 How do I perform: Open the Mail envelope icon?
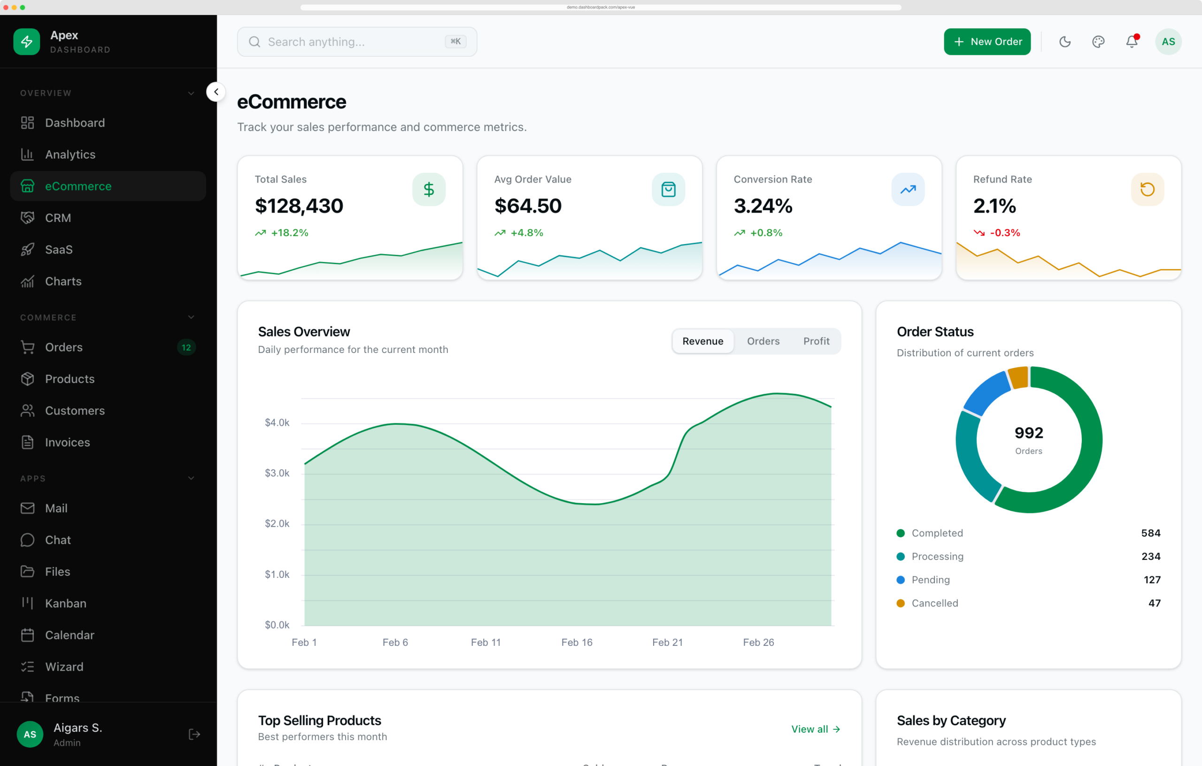pyautogui.click(x=27, y=508)
